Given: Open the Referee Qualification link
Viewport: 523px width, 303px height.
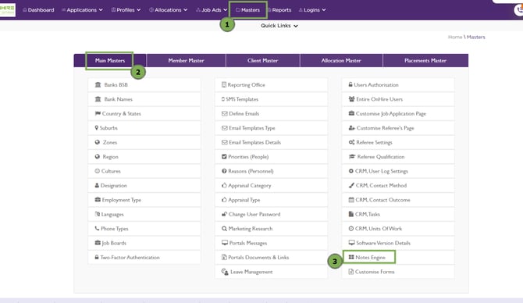Looking at the screenshot, I should pyautogui.click(x=398, y=156).
